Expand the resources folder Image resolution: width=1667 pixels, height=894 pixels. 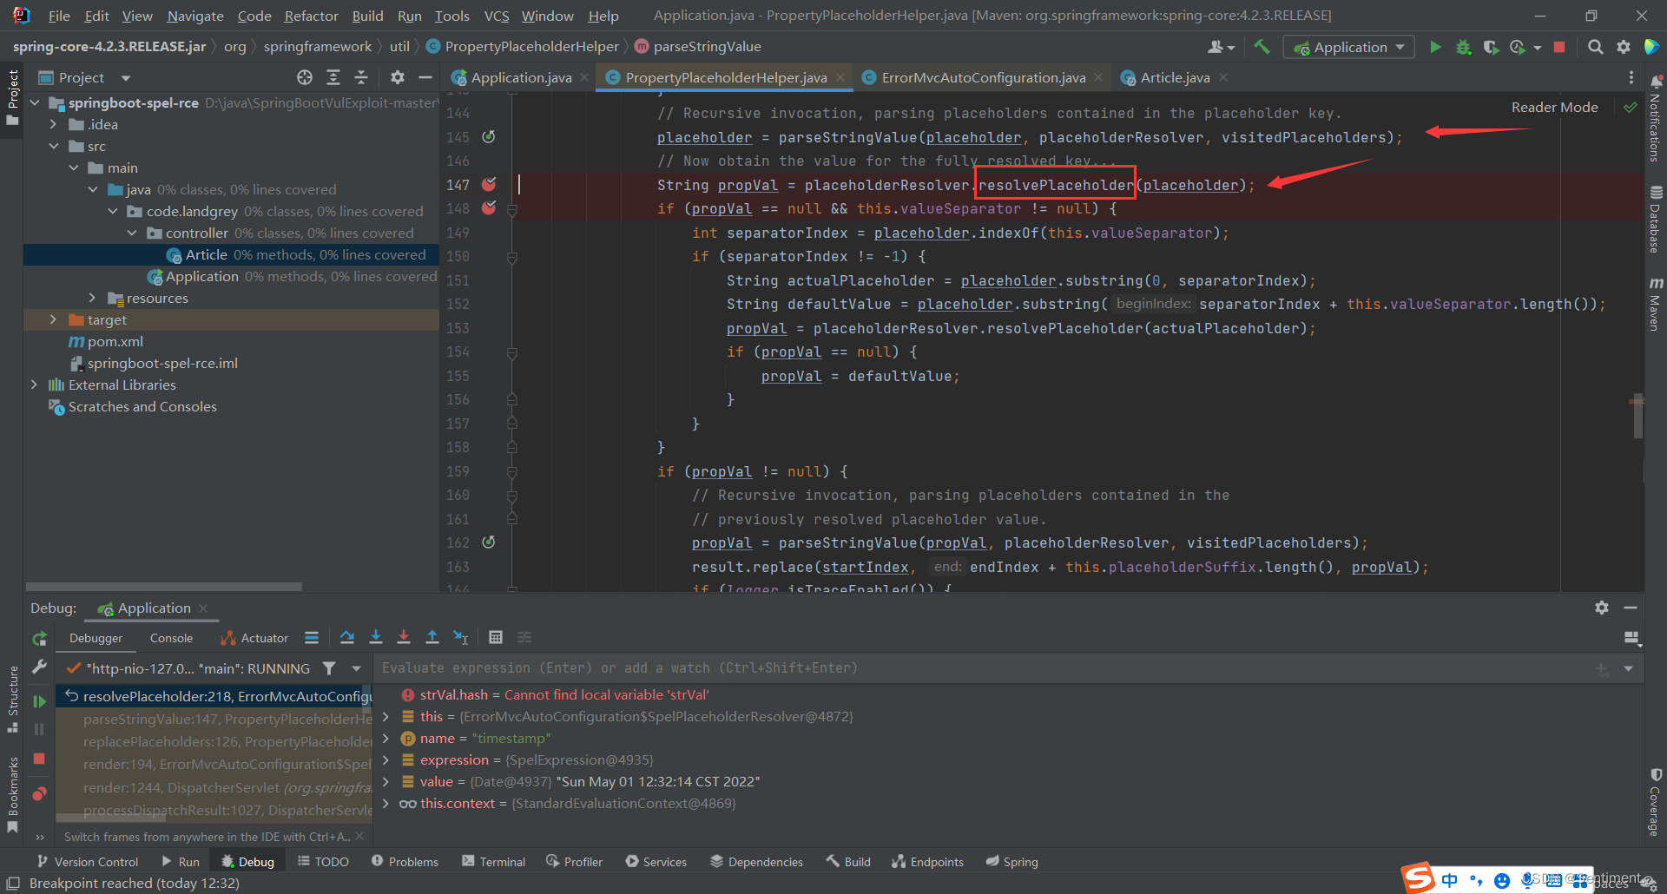pyautogui.click(x=93, y=298)
